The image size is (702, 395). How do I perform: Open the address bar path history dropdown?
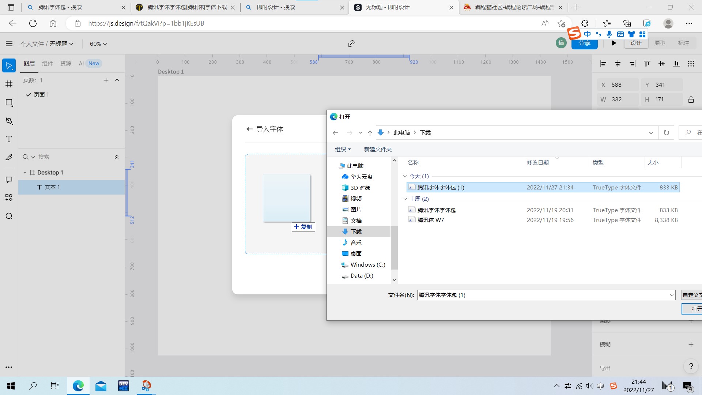click(651, 133)
